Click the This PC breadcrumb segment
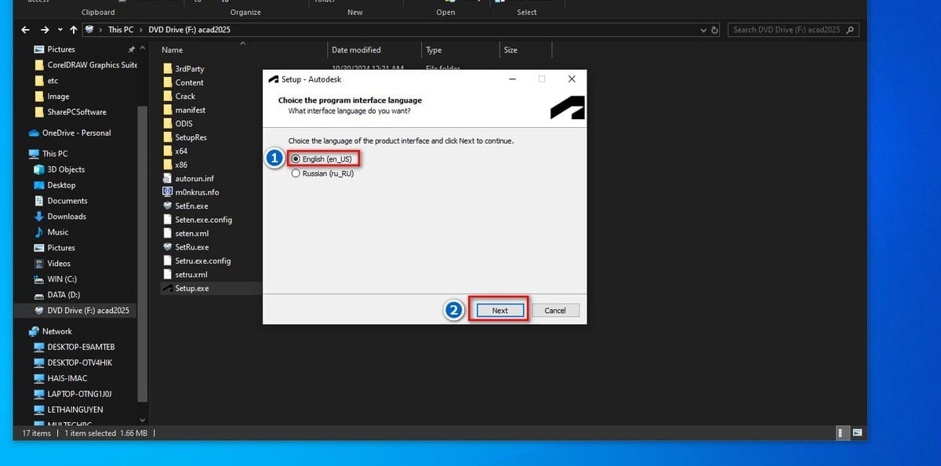The width and height of the screenshot is (941, 466). click(121, 30)
